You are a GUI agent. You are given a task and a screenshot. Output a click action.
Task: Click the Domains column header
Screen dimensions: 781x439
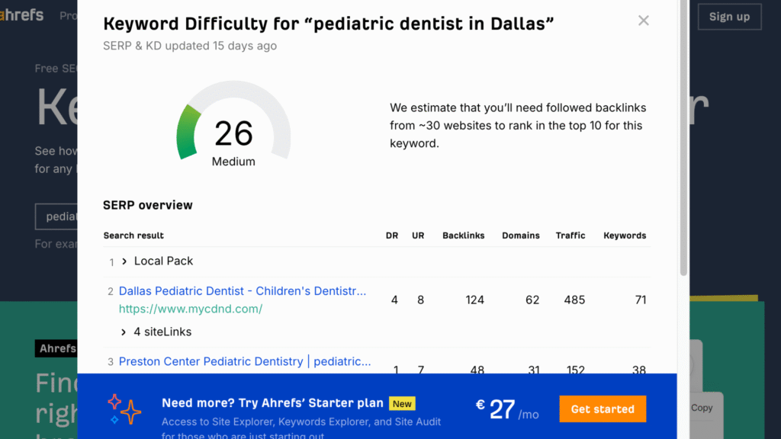click(x=521, y=236)
